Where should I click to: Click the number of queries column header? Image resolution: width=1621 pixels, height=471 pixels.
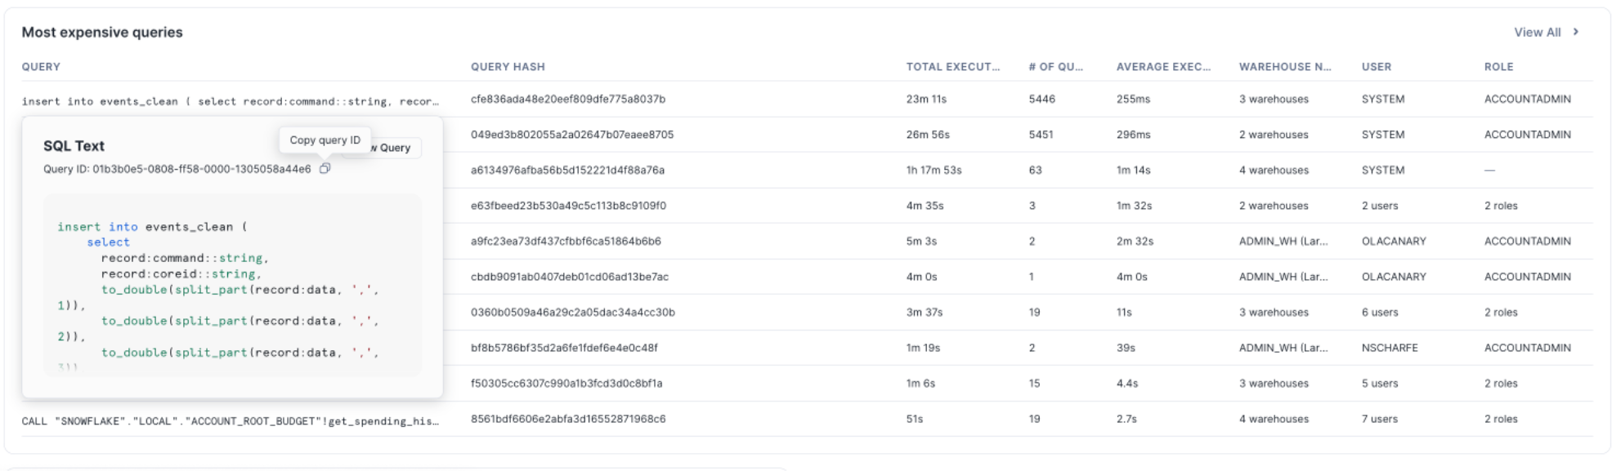coord(1055,67)
